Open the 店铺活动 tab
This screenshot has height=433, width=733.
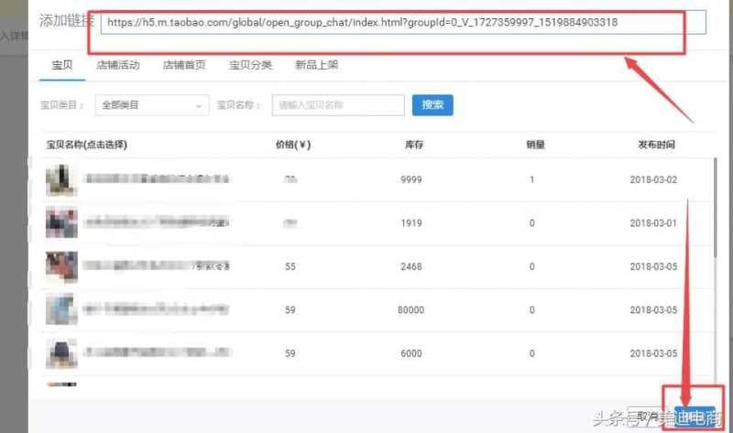[118, 65]
